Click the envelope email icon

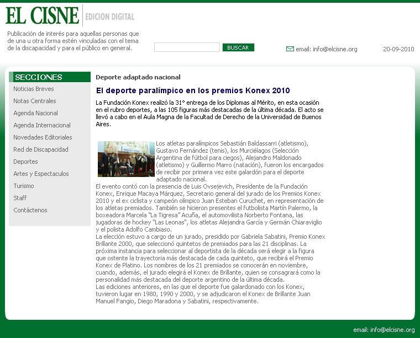pyautogui.click(x=290, y=49)
